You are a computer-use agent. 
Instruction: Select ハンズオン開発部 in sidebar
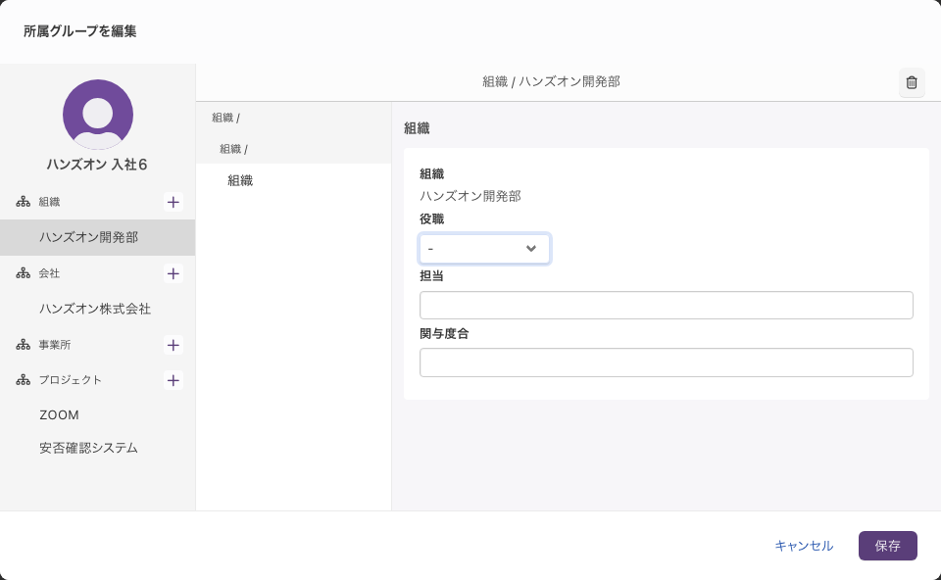[x=97, y=237]
